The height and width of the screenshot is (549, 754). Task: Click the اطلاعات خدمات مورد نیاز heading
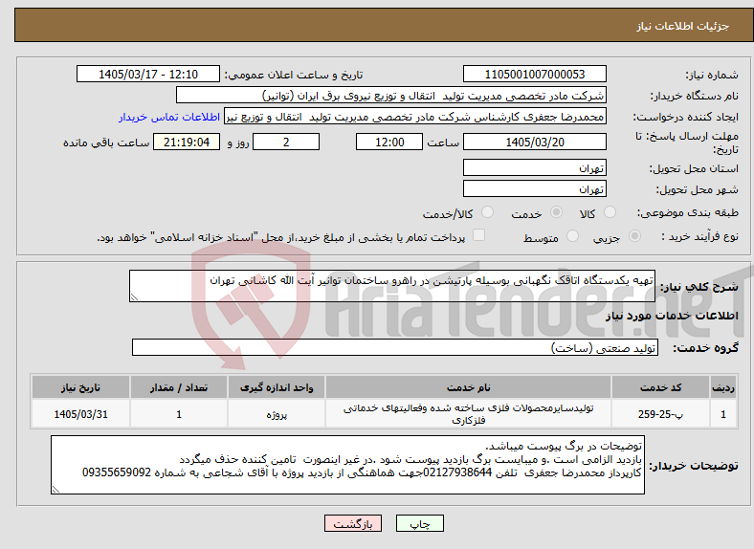(672, 316)
